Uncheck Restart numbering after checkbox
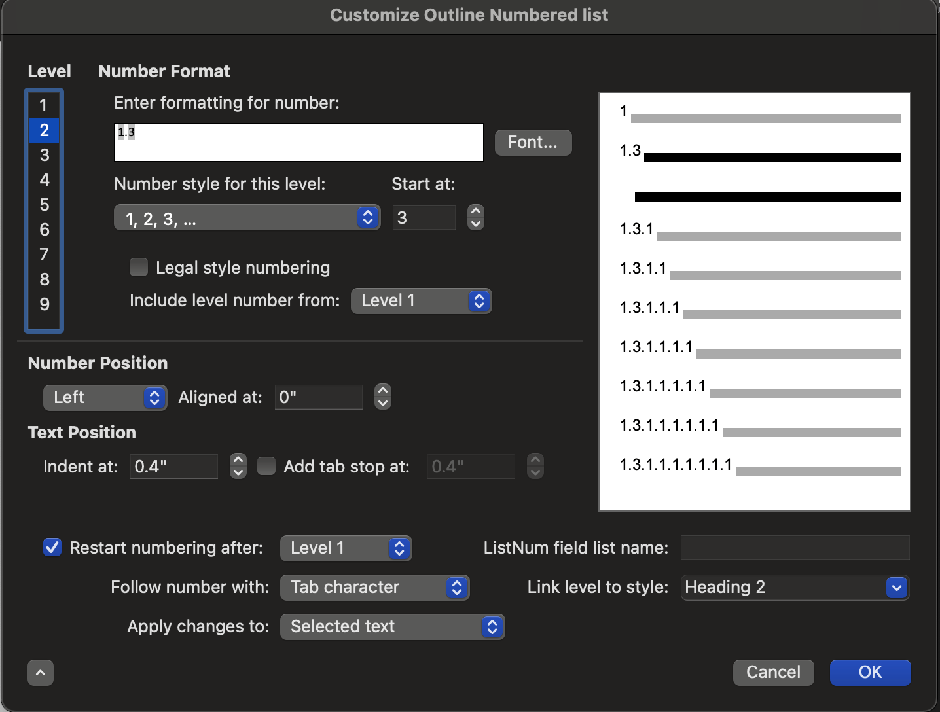This screenshot has height=712, width=940. pyautogui.click(x=52, y=547)
